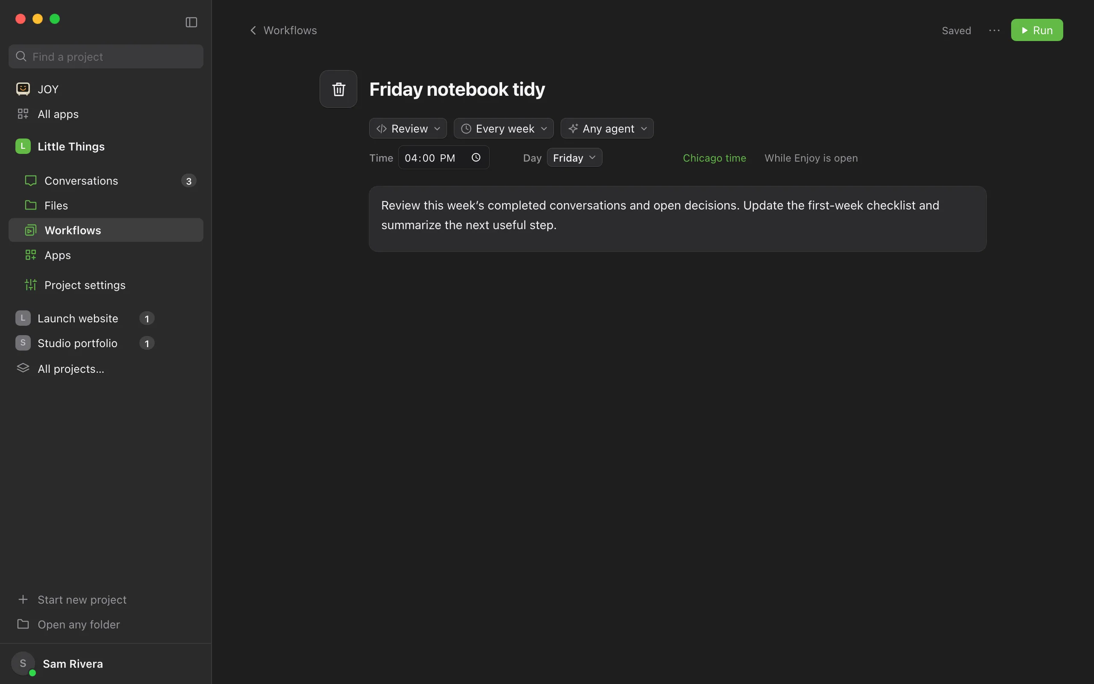1094x684 pixels.
Task: Click the 04:00 PM time field
Action: [444, 157]
